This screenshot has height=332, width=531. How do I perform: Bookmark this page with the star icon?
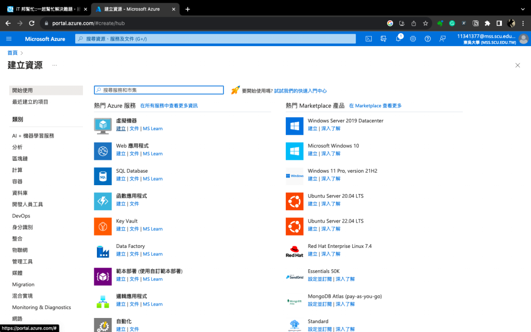tap(425, 23)
